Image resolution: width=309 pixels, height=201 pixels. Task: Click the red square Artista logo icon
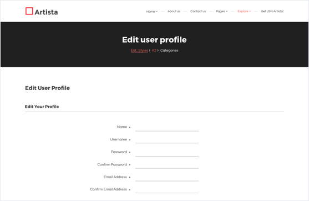click(29, 11)
